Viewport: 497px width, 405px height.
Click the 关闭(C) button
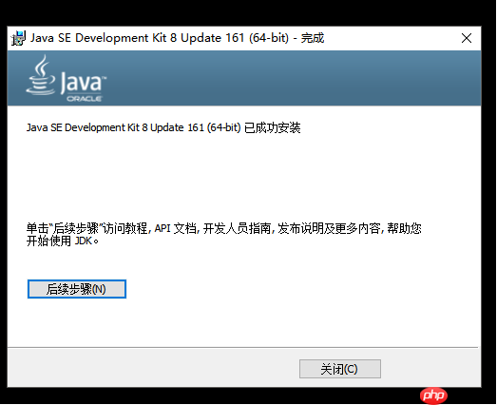[x=340, y=369]
